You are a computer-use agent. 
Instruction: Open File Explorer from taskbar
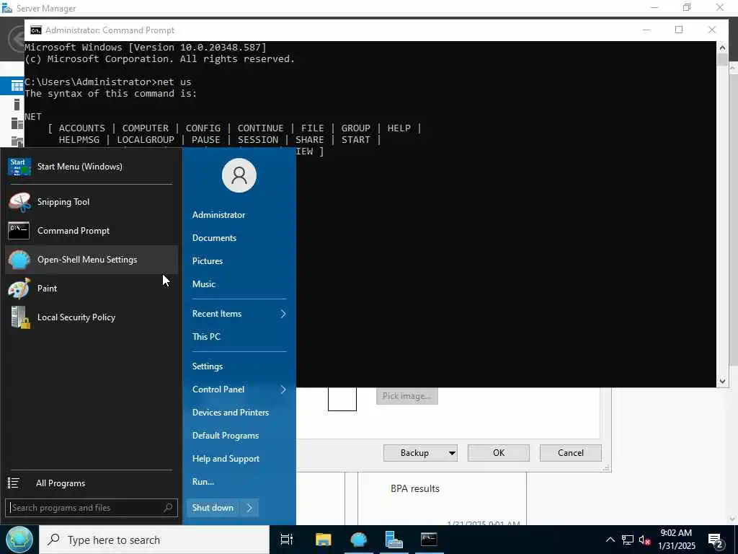pos(324,540)
